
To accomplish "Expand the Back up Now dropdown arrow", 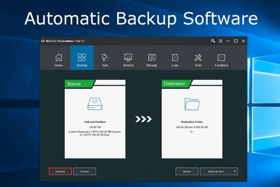I will 235,171.
